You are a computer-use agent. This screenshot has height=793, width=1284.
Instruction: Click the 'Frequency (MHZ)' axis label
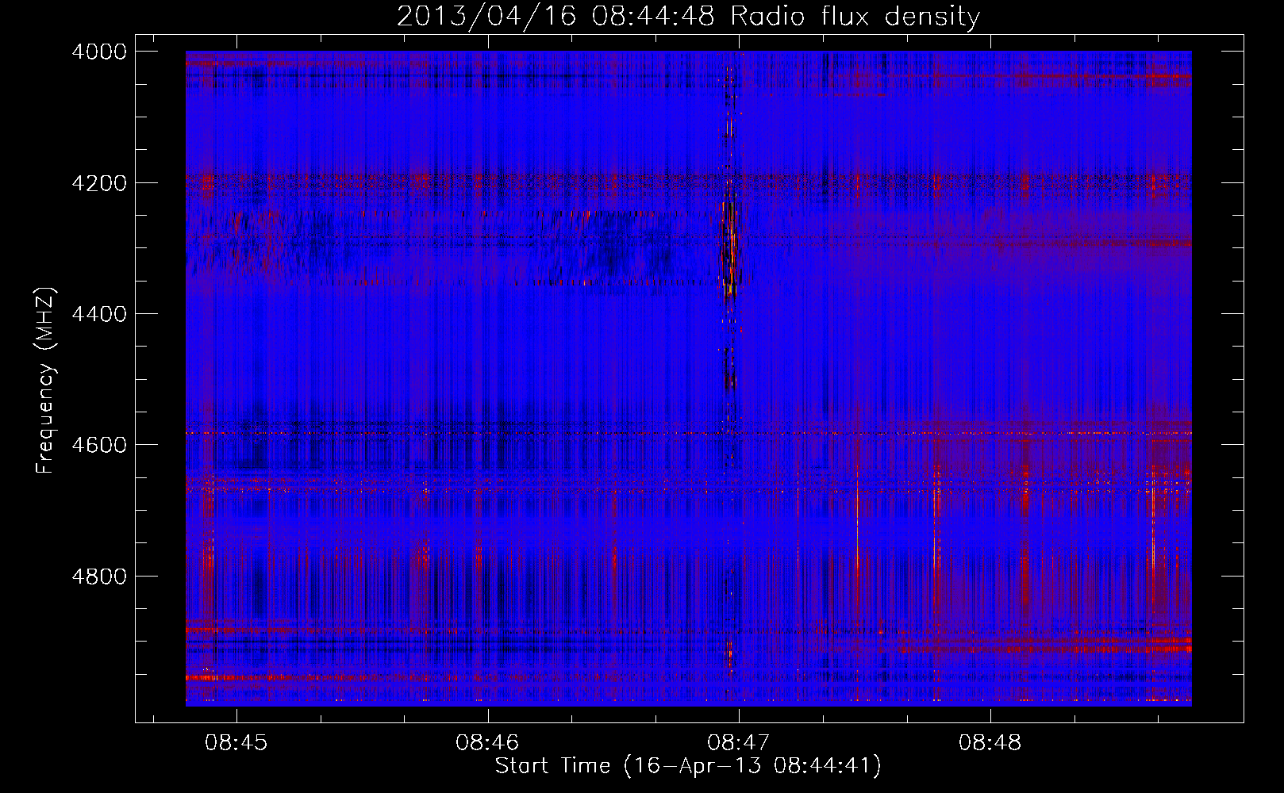point(46,381)
